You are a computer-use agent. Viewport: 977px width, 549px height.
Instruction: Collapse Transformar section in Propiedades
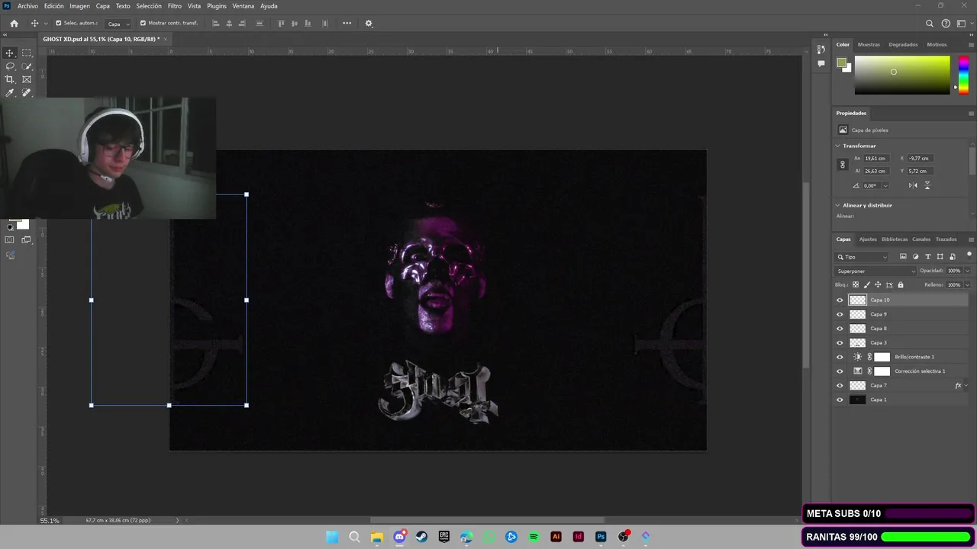838,146
